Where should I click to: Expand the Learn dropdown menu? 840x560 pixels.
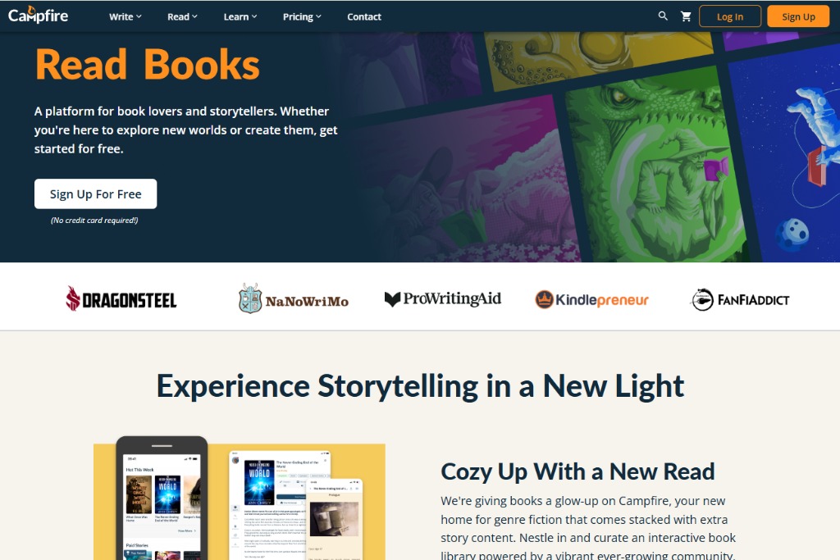240,16
